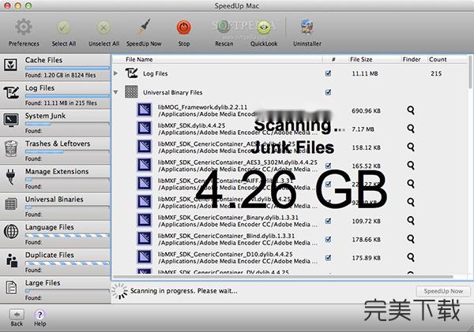Open Help question mark icon
Screen dimensions: 474x332
pyautogui.click(x=39, y=315)
